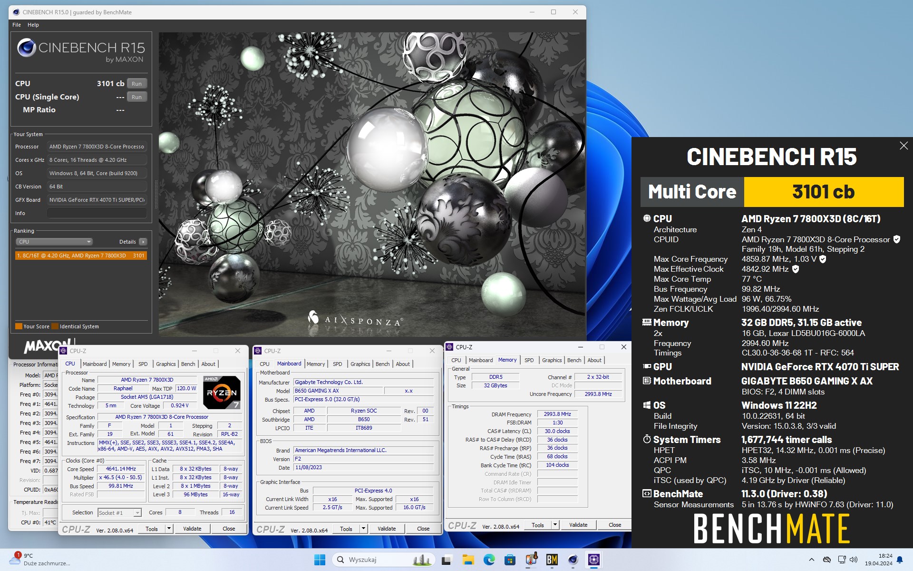Viewport: 913px width, 571px height.
Task: Open SPD tab in right CPU-Z
Action: [529, 360]
